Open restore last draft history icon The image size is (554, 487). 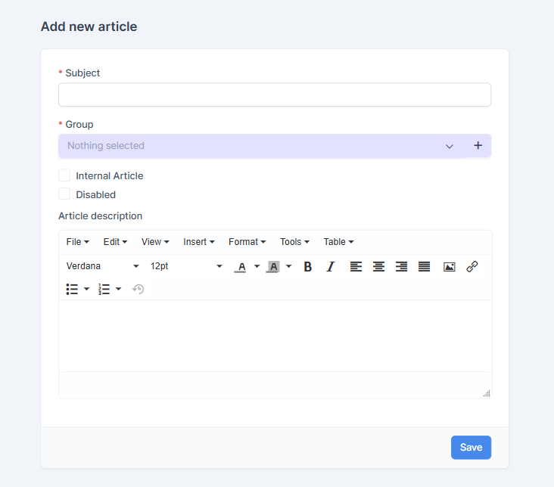[138, 289]
